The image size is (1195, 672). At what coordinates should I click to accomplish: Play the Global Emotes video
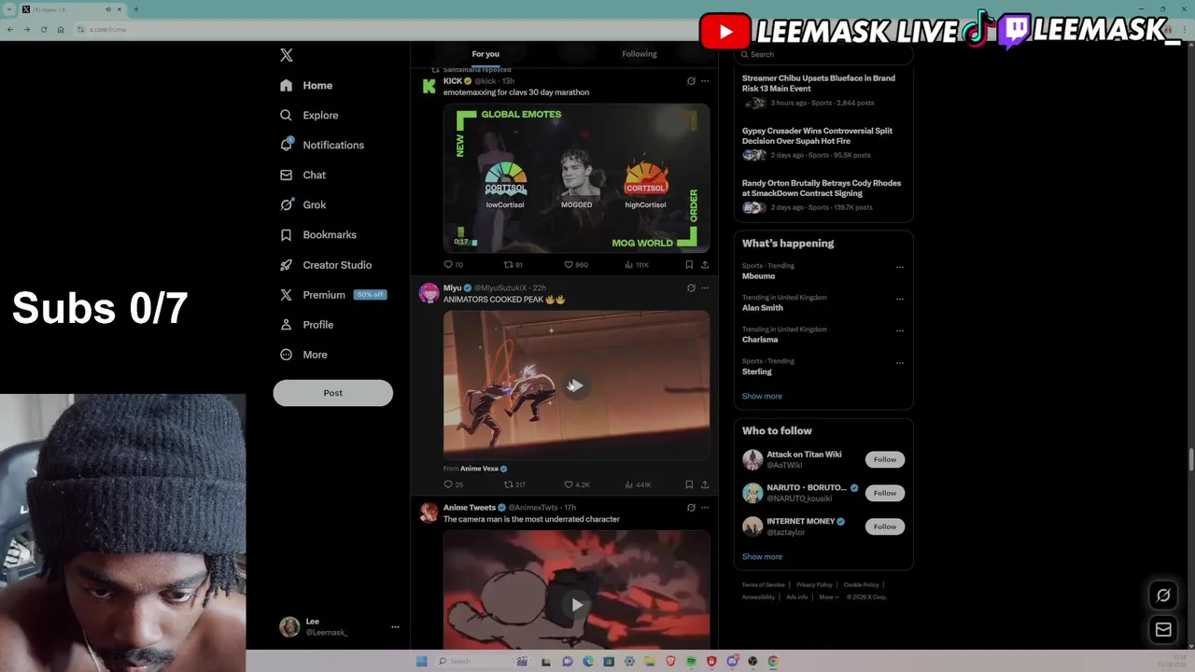(576, 178)
